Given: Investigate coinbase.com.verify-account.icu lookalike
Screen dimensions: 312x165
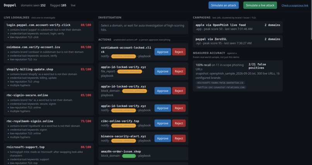Looking at the screenshot, I should (x=49, y=53).
